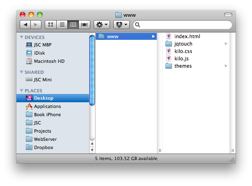Click the sidebar vertical scrollbar
This screenshot has height=186, width=252.
coord(92,70)
